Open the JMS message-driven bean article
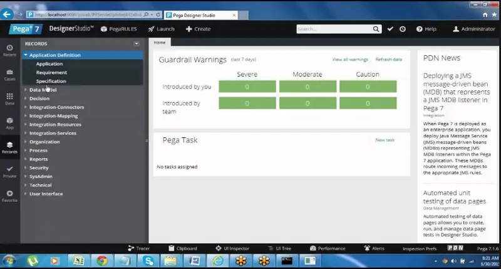This screenshot has height=269, width=501. (x=457, y=92)
